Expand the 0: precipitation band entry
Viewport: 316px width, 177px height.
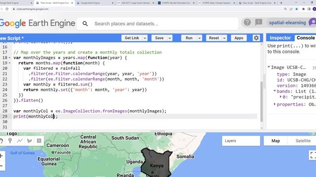coord(280,97)
